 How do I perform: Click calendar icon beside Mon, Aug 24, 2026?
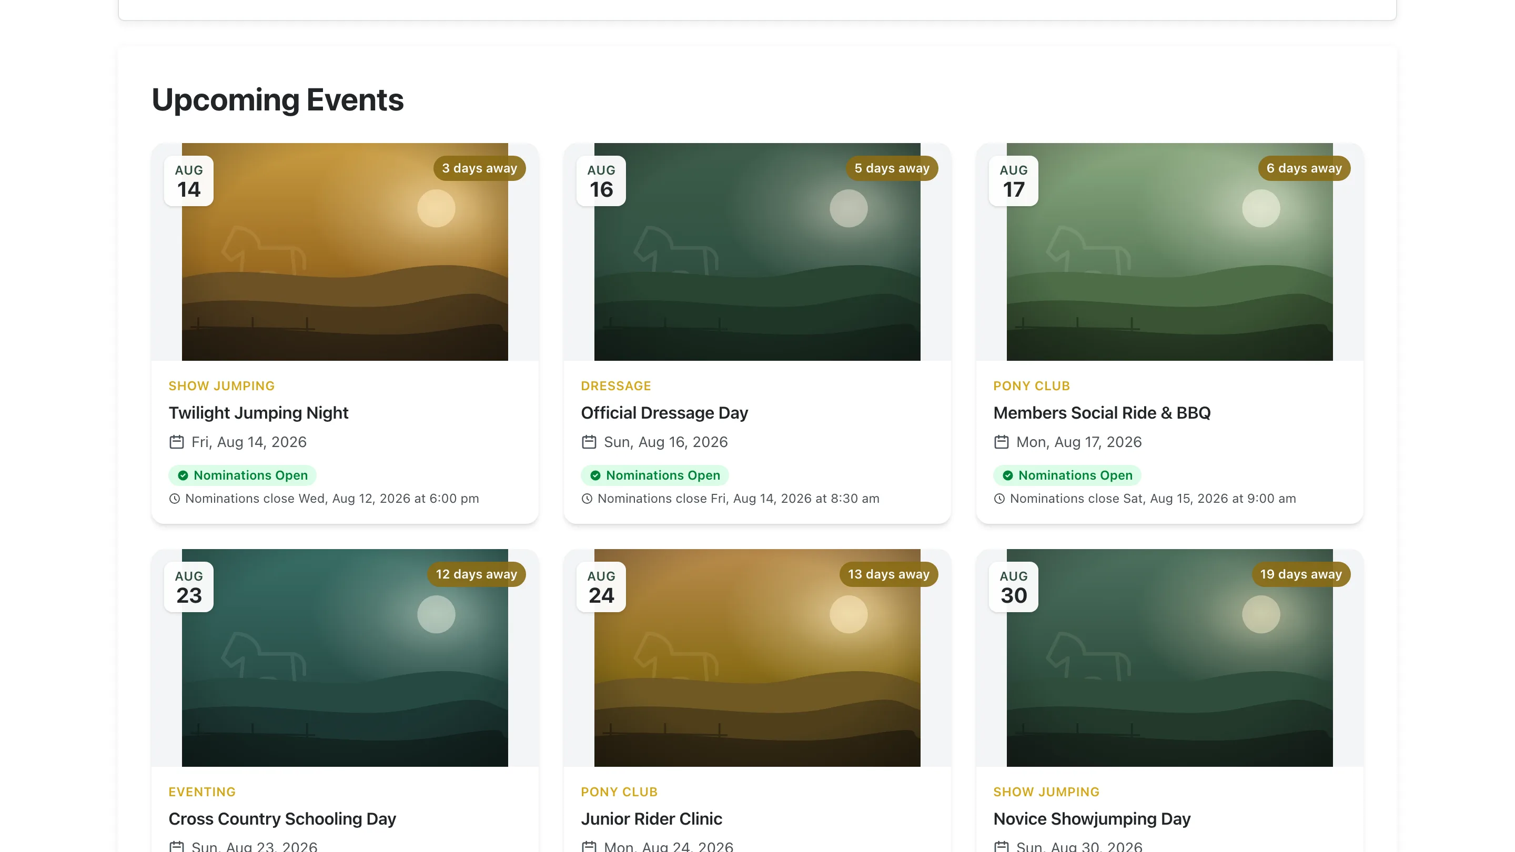(x=589, y=847)
